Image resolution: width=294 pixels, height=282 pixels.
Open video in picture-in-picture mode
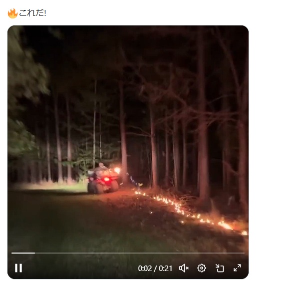pos(220,268)
